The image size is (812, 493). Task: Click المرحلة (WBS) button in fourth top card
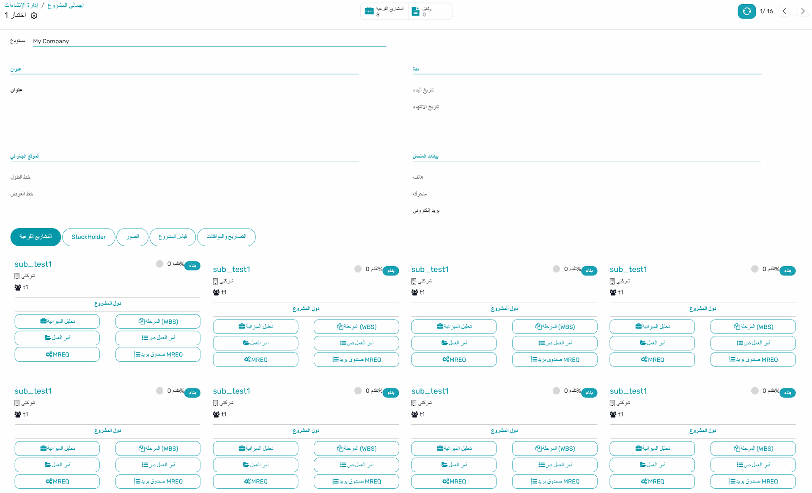753,327
